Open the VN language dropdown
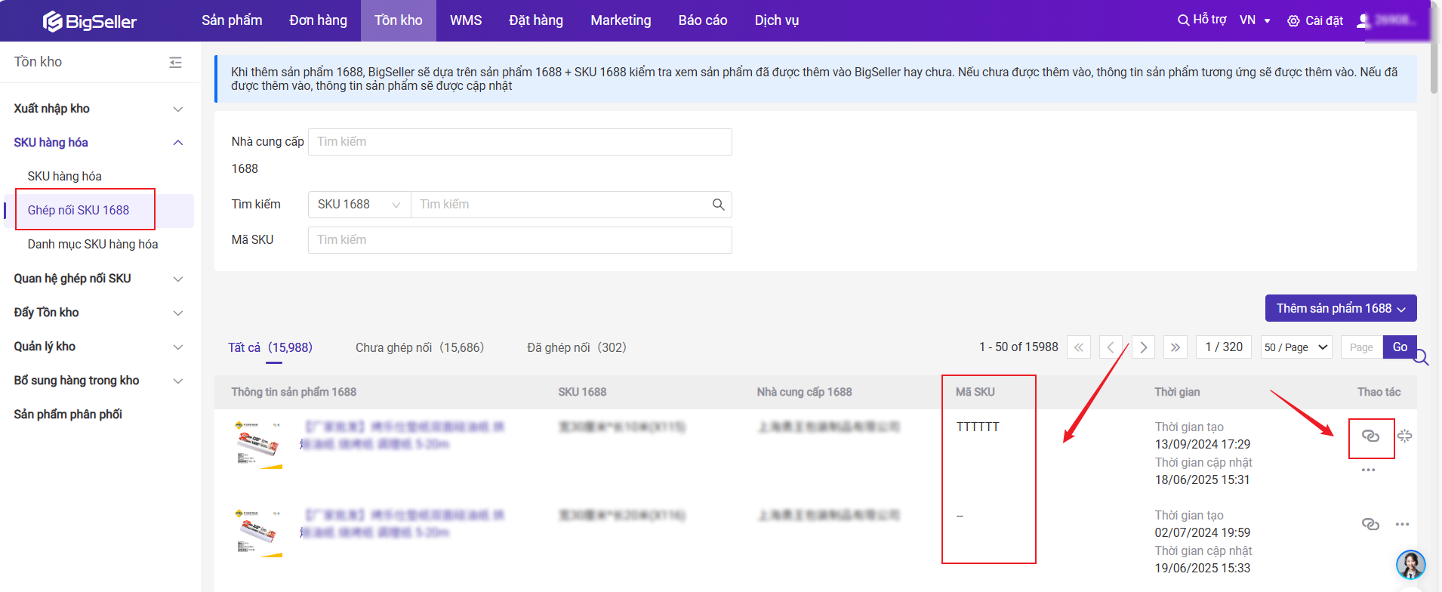This screenshot has width=1442, height=592. point(1255,20)
